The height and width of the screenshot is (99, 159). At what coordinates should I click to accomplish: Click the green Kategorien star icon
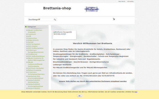pyautogui.click(x=26, y=27)
